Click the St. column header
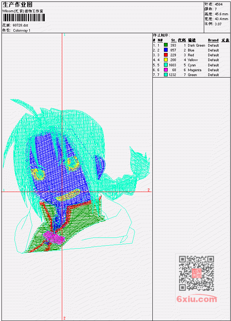 pyautogui.click(x=174, y=40)
